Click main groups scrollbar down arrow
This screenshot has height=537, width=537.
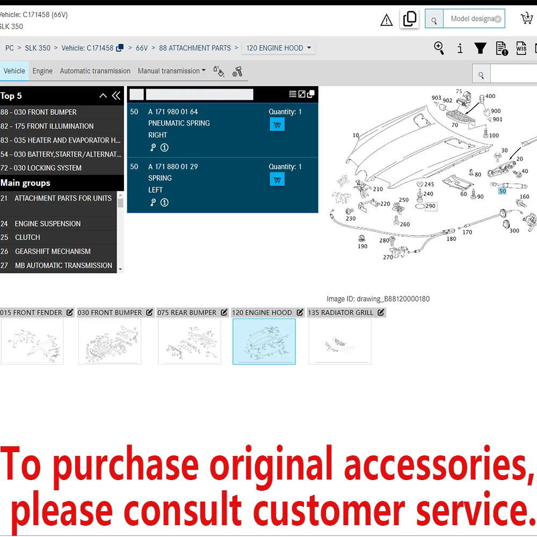(x=120, y=269)
